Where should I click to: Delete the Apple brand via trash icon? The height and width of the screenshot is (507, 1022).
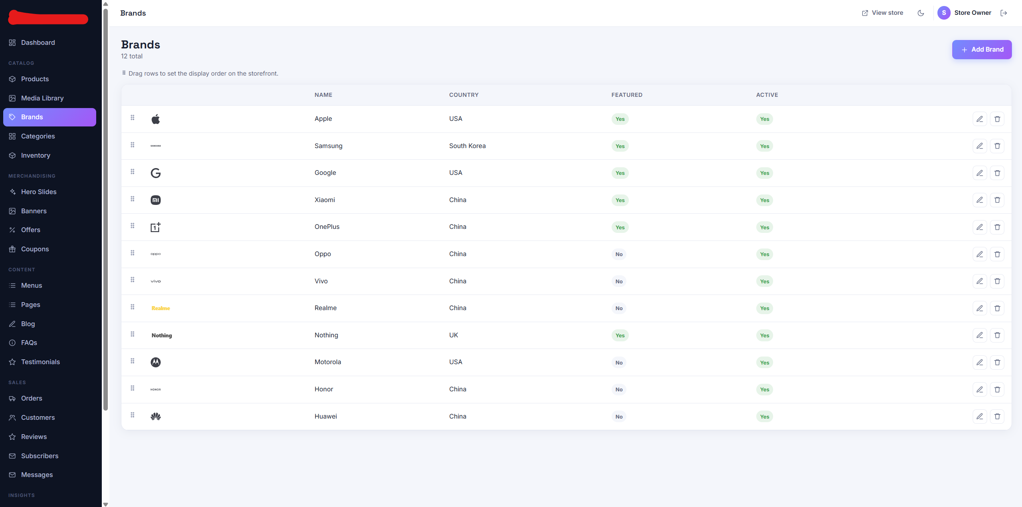(997, 119)
